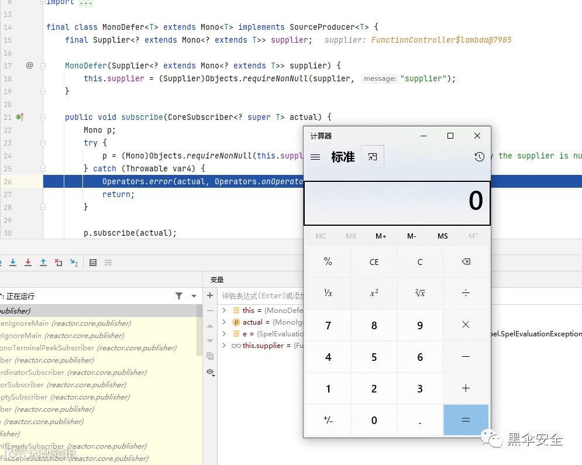582x465 pixels.
Task: Click the calculator multiply key
Action: [x=466, y=325]
